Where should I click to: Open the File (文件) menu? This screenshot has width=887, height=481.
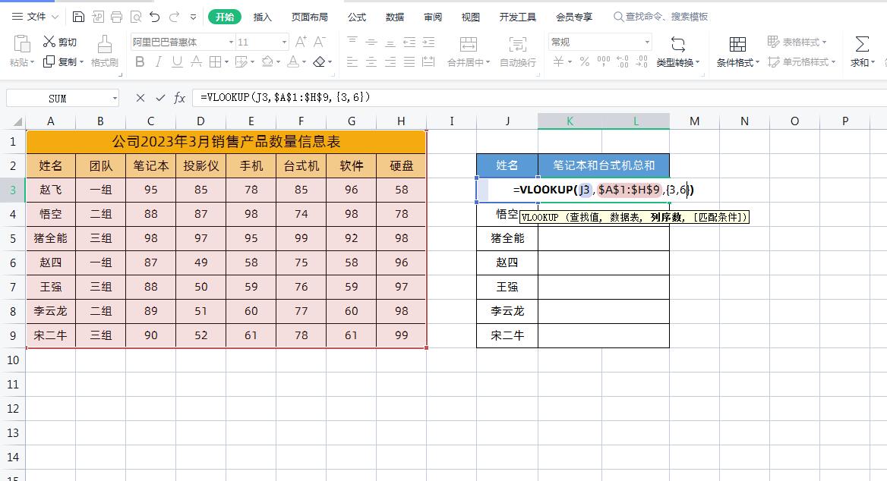click(35, 17)
